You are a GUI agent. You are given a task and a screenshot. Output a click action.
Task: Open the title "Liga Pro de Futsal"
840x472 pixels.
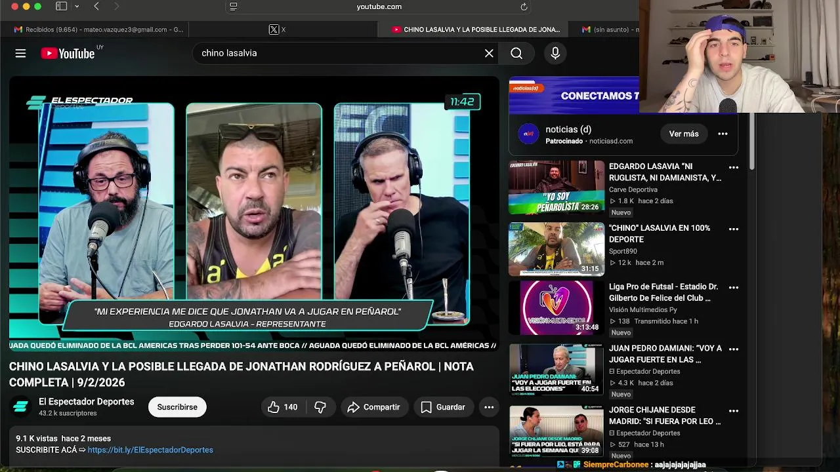(x=663, y=292)
